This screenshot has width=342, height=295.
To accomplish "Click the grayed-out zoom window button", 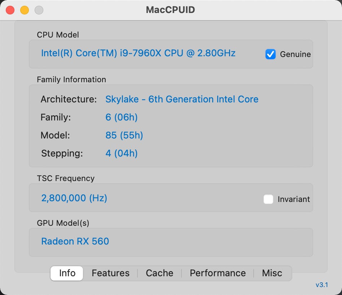I will pos(39,10).
